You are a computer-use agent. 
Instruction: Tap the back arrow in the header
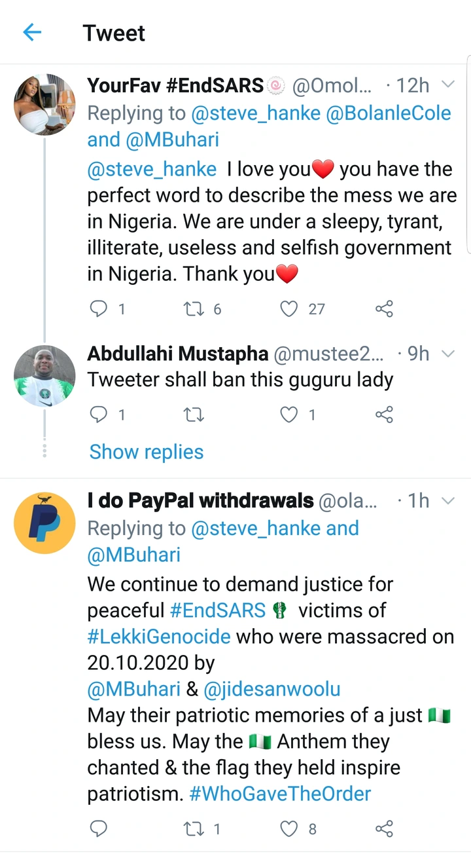pyautogui.click(x=32, y=33)
